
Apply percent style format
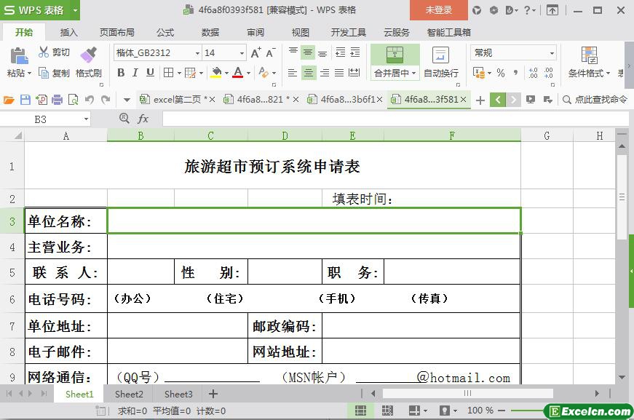coord(501,73)
